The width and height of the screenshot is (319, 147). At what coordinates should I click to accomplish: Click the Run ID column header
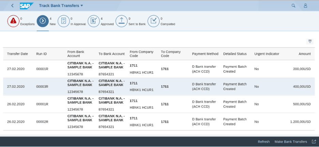[42, 54]
